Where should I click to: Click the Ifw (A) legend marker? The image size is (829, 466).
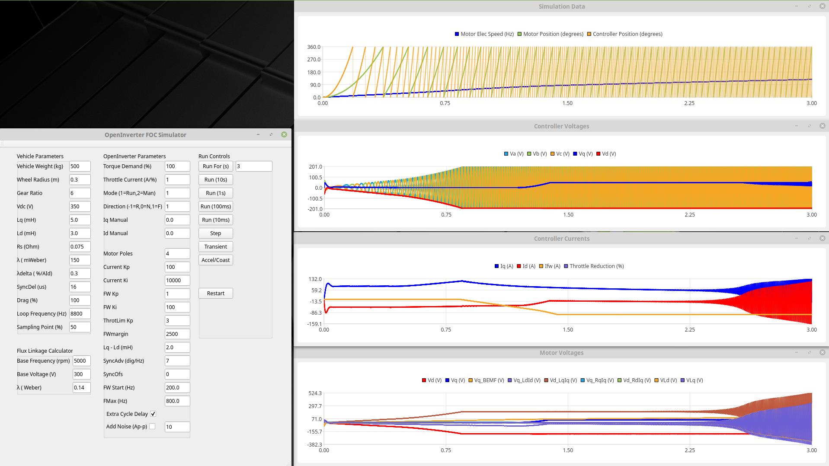541,266
